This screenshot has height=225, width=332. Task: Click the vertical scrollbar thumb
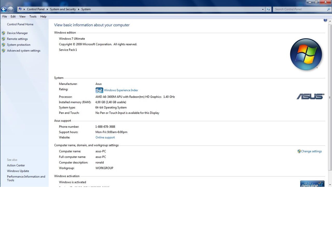330,98
